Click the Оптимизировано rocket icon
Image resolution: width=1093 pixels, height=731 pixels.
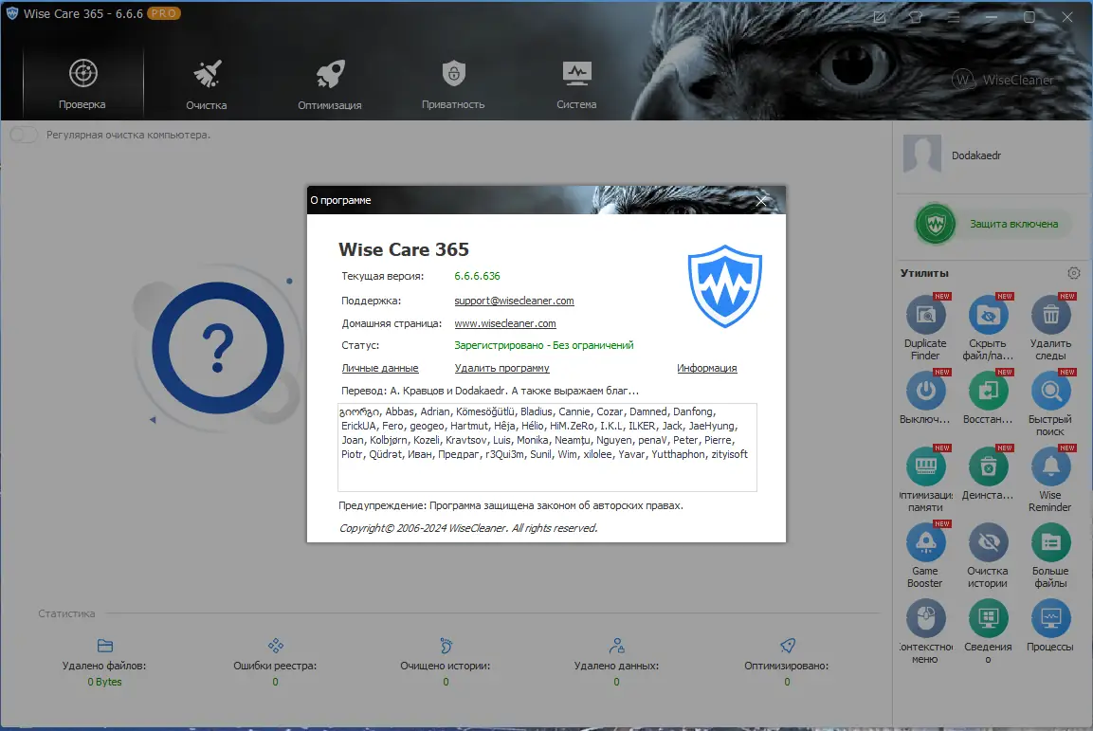coord(788,646)
